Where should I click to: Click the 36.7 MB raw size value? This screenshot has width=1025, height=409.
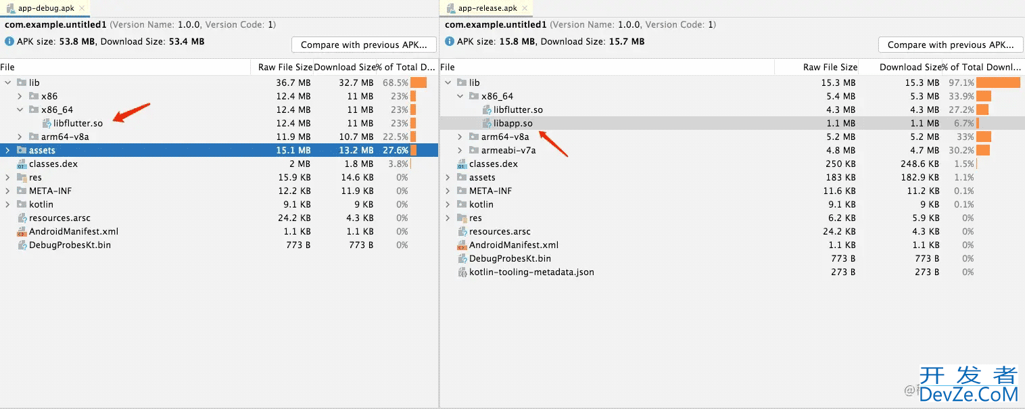293,82
